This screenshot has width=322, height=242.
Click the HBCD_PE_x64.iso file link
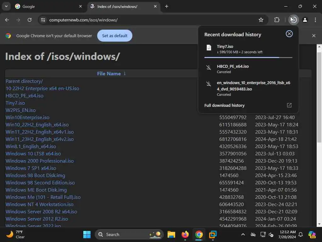tap(25, 96)
